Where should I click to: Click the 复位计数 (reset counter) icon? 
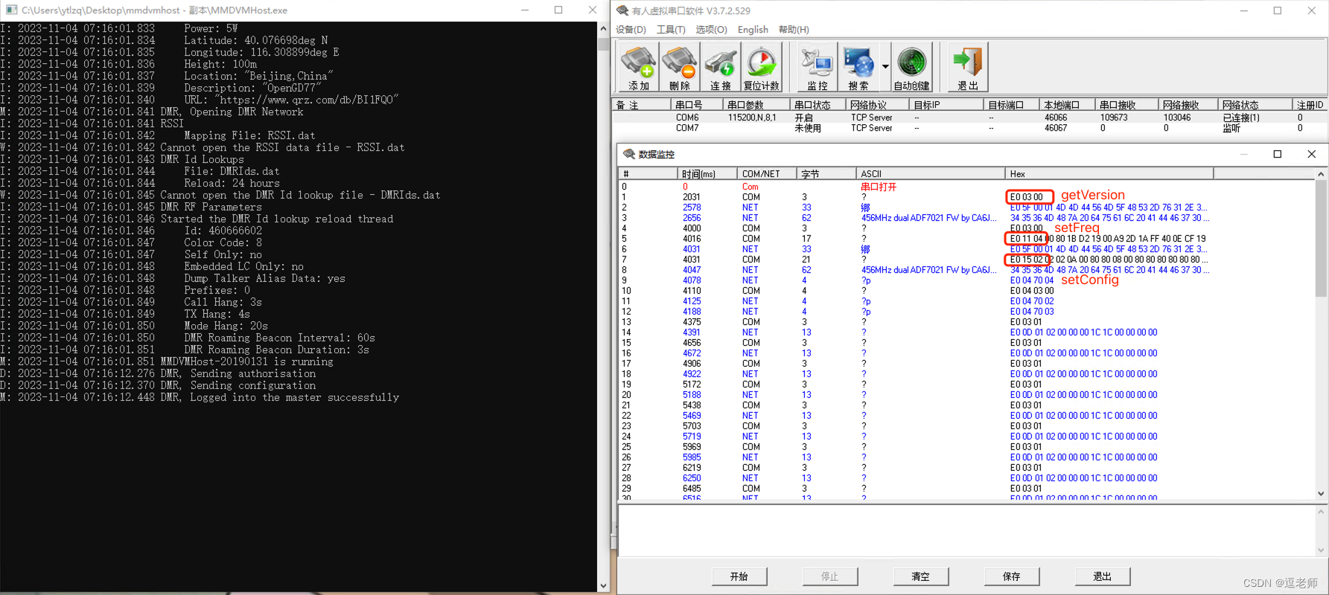pos(761,67)
